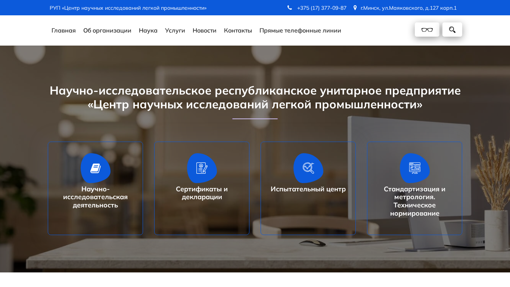Open Научно-исследовательская деятельность card title
The image size is (510, 287).
pos(96,197)
